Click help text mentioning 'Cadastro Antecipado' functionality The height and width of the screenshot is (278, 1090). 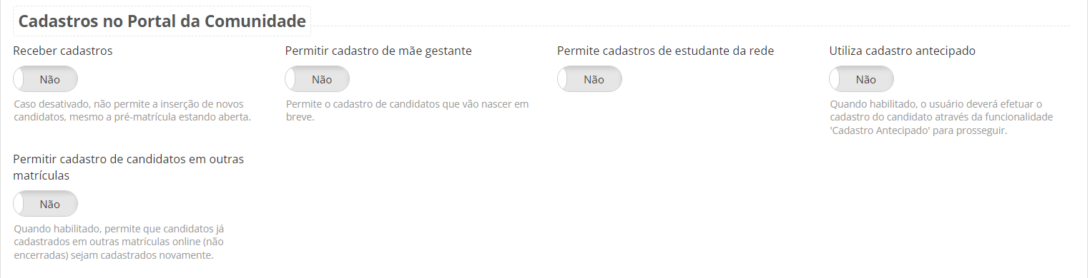pos(941,118)
